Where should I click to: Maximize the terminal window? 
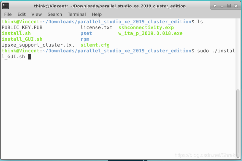pos(229,6)
